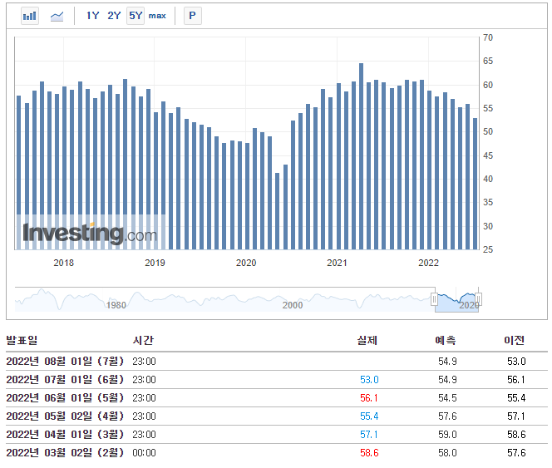Click the navigator area near 2000
552x468 pixels.
click(293, 305)
